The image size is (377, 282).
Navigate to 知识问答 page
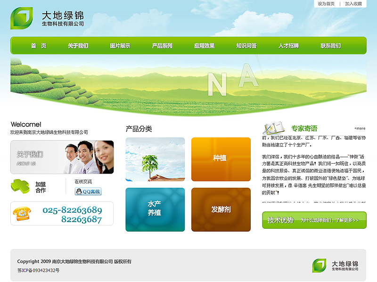(x=246, y=46)
